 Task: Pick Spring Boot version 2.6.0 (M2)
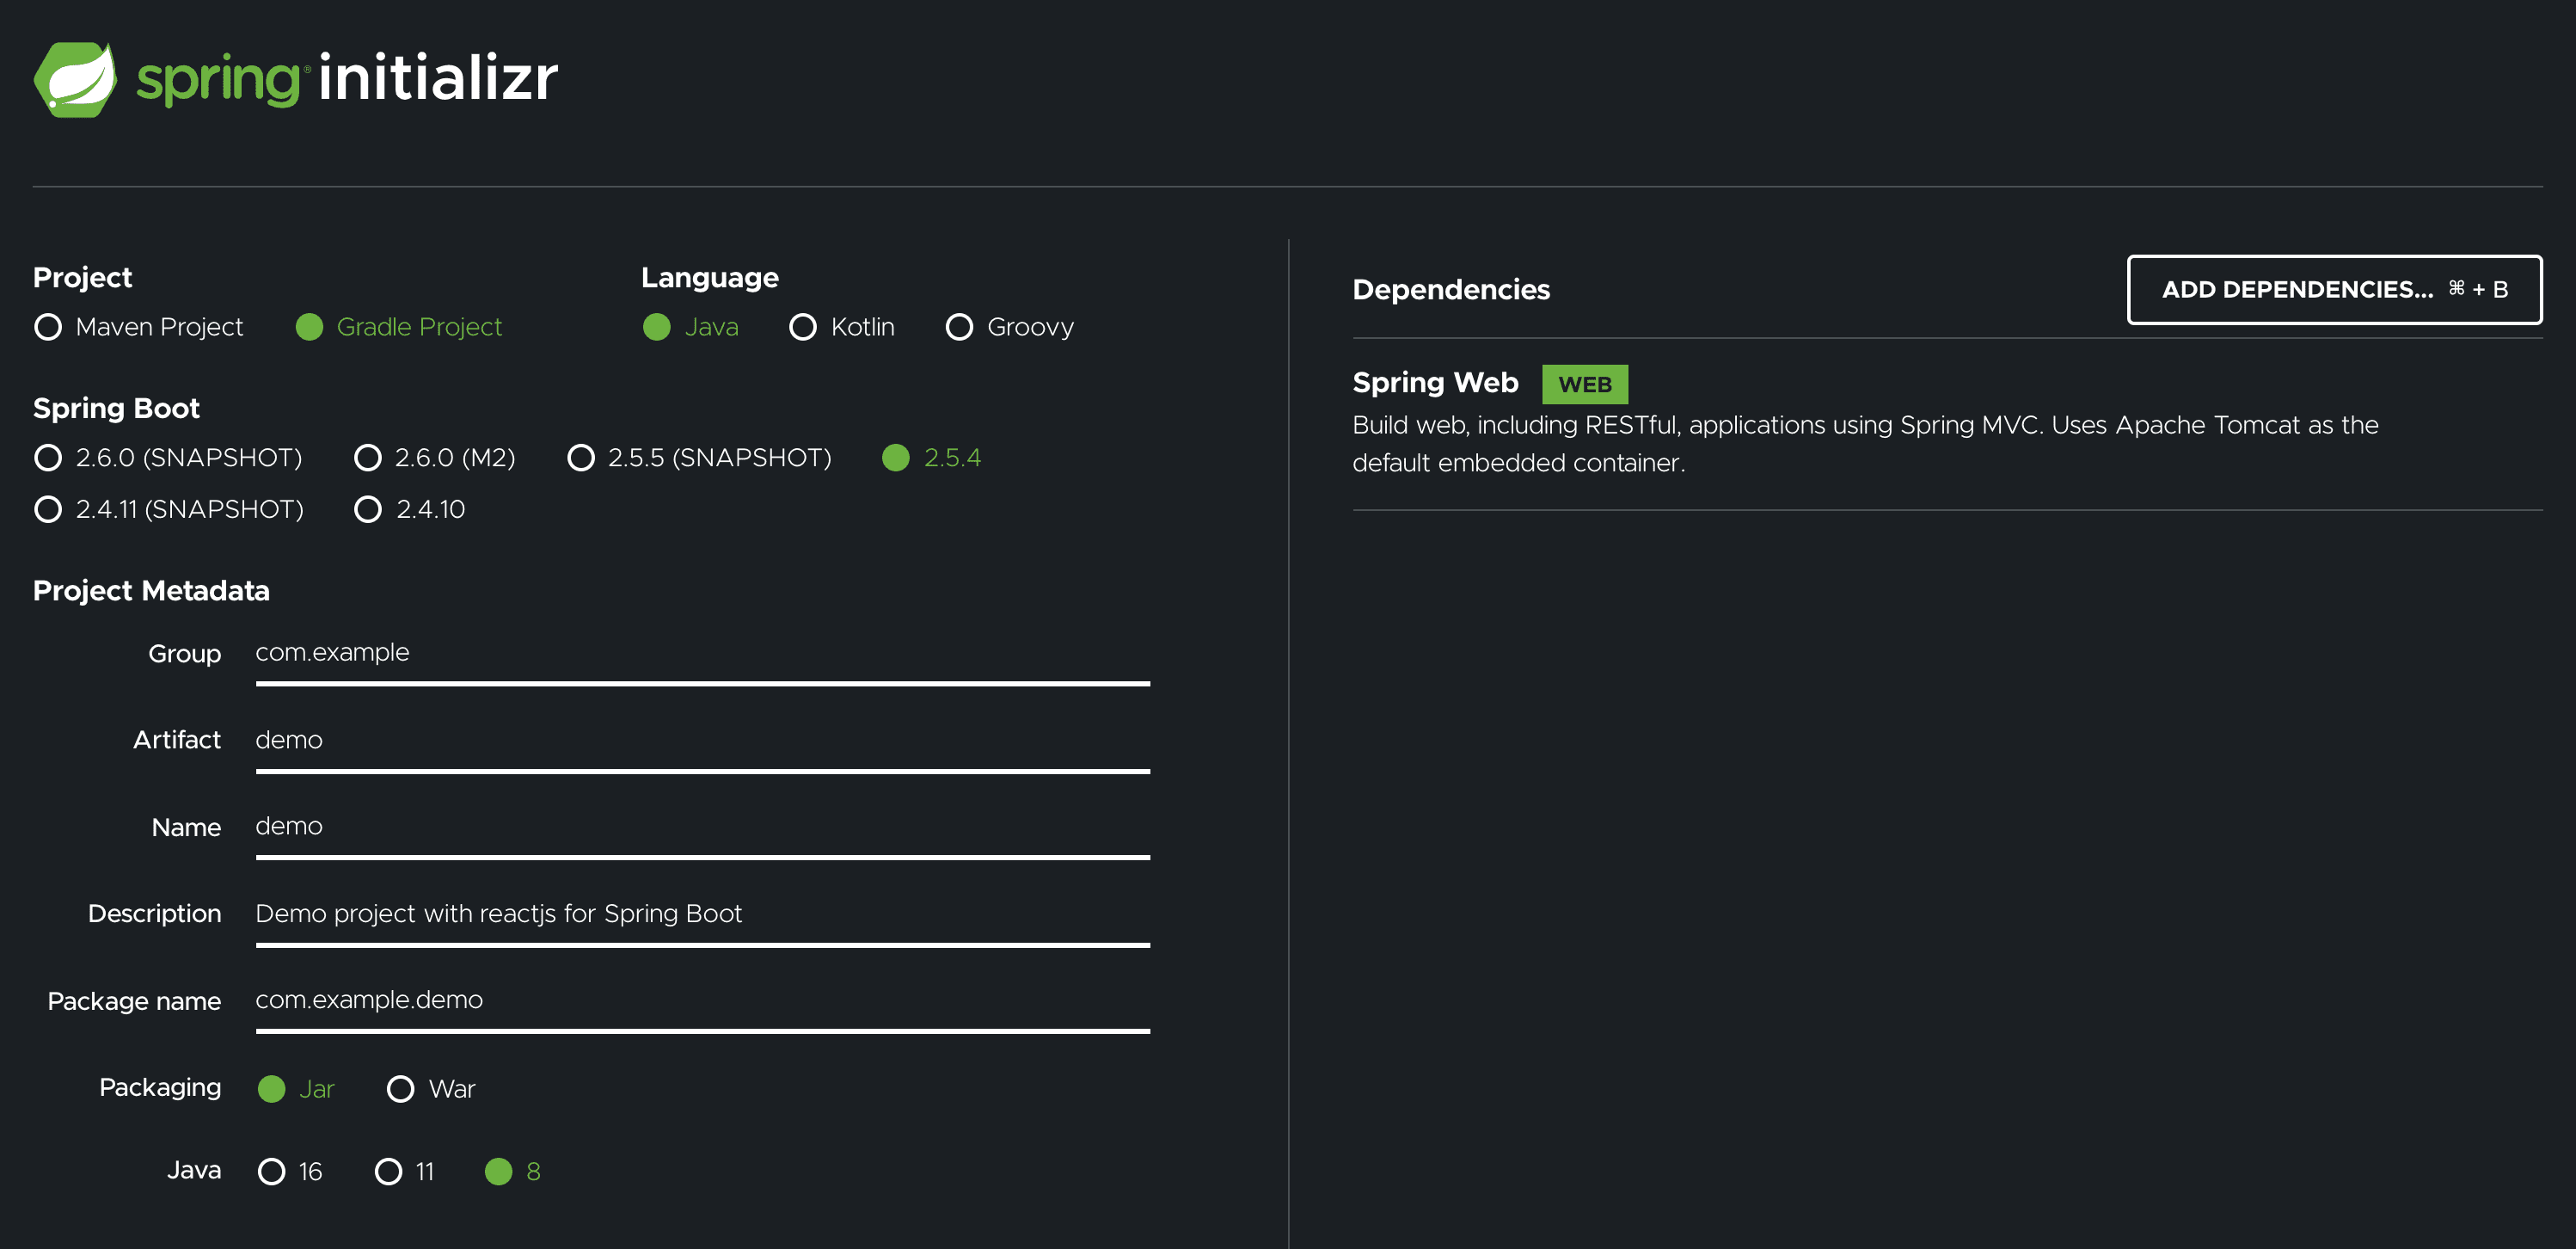[x=368, y=458]
